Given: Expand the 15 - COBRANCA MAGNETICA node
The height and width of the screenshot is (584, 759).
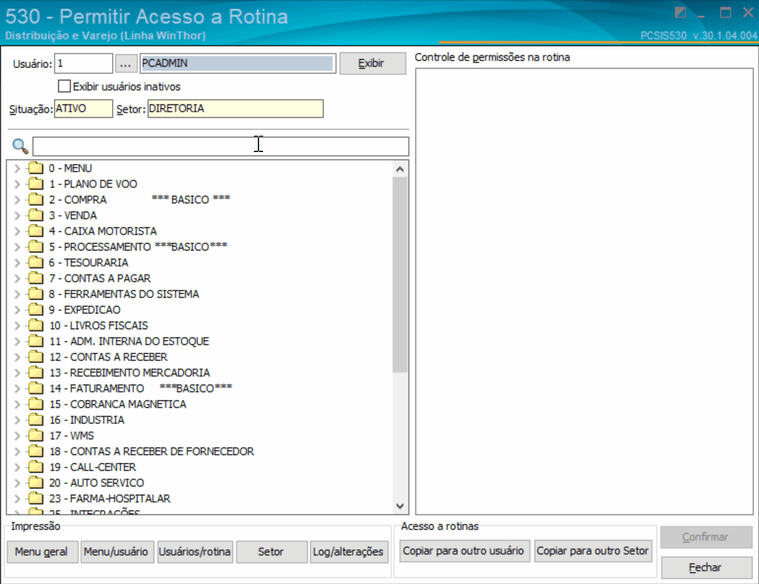Looking at the screenshot, I should pyautogui.click(x=17, y=404).
